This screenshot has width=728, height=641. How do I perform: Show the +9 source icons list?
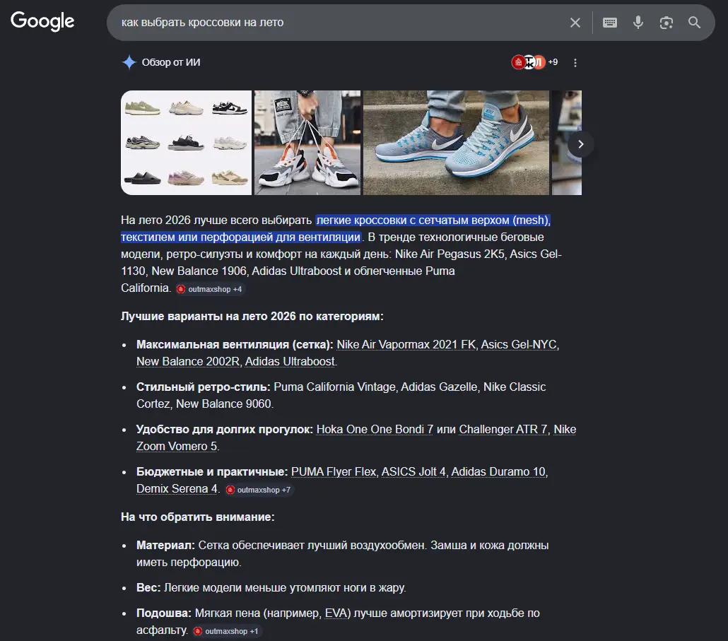coord(534,61)
